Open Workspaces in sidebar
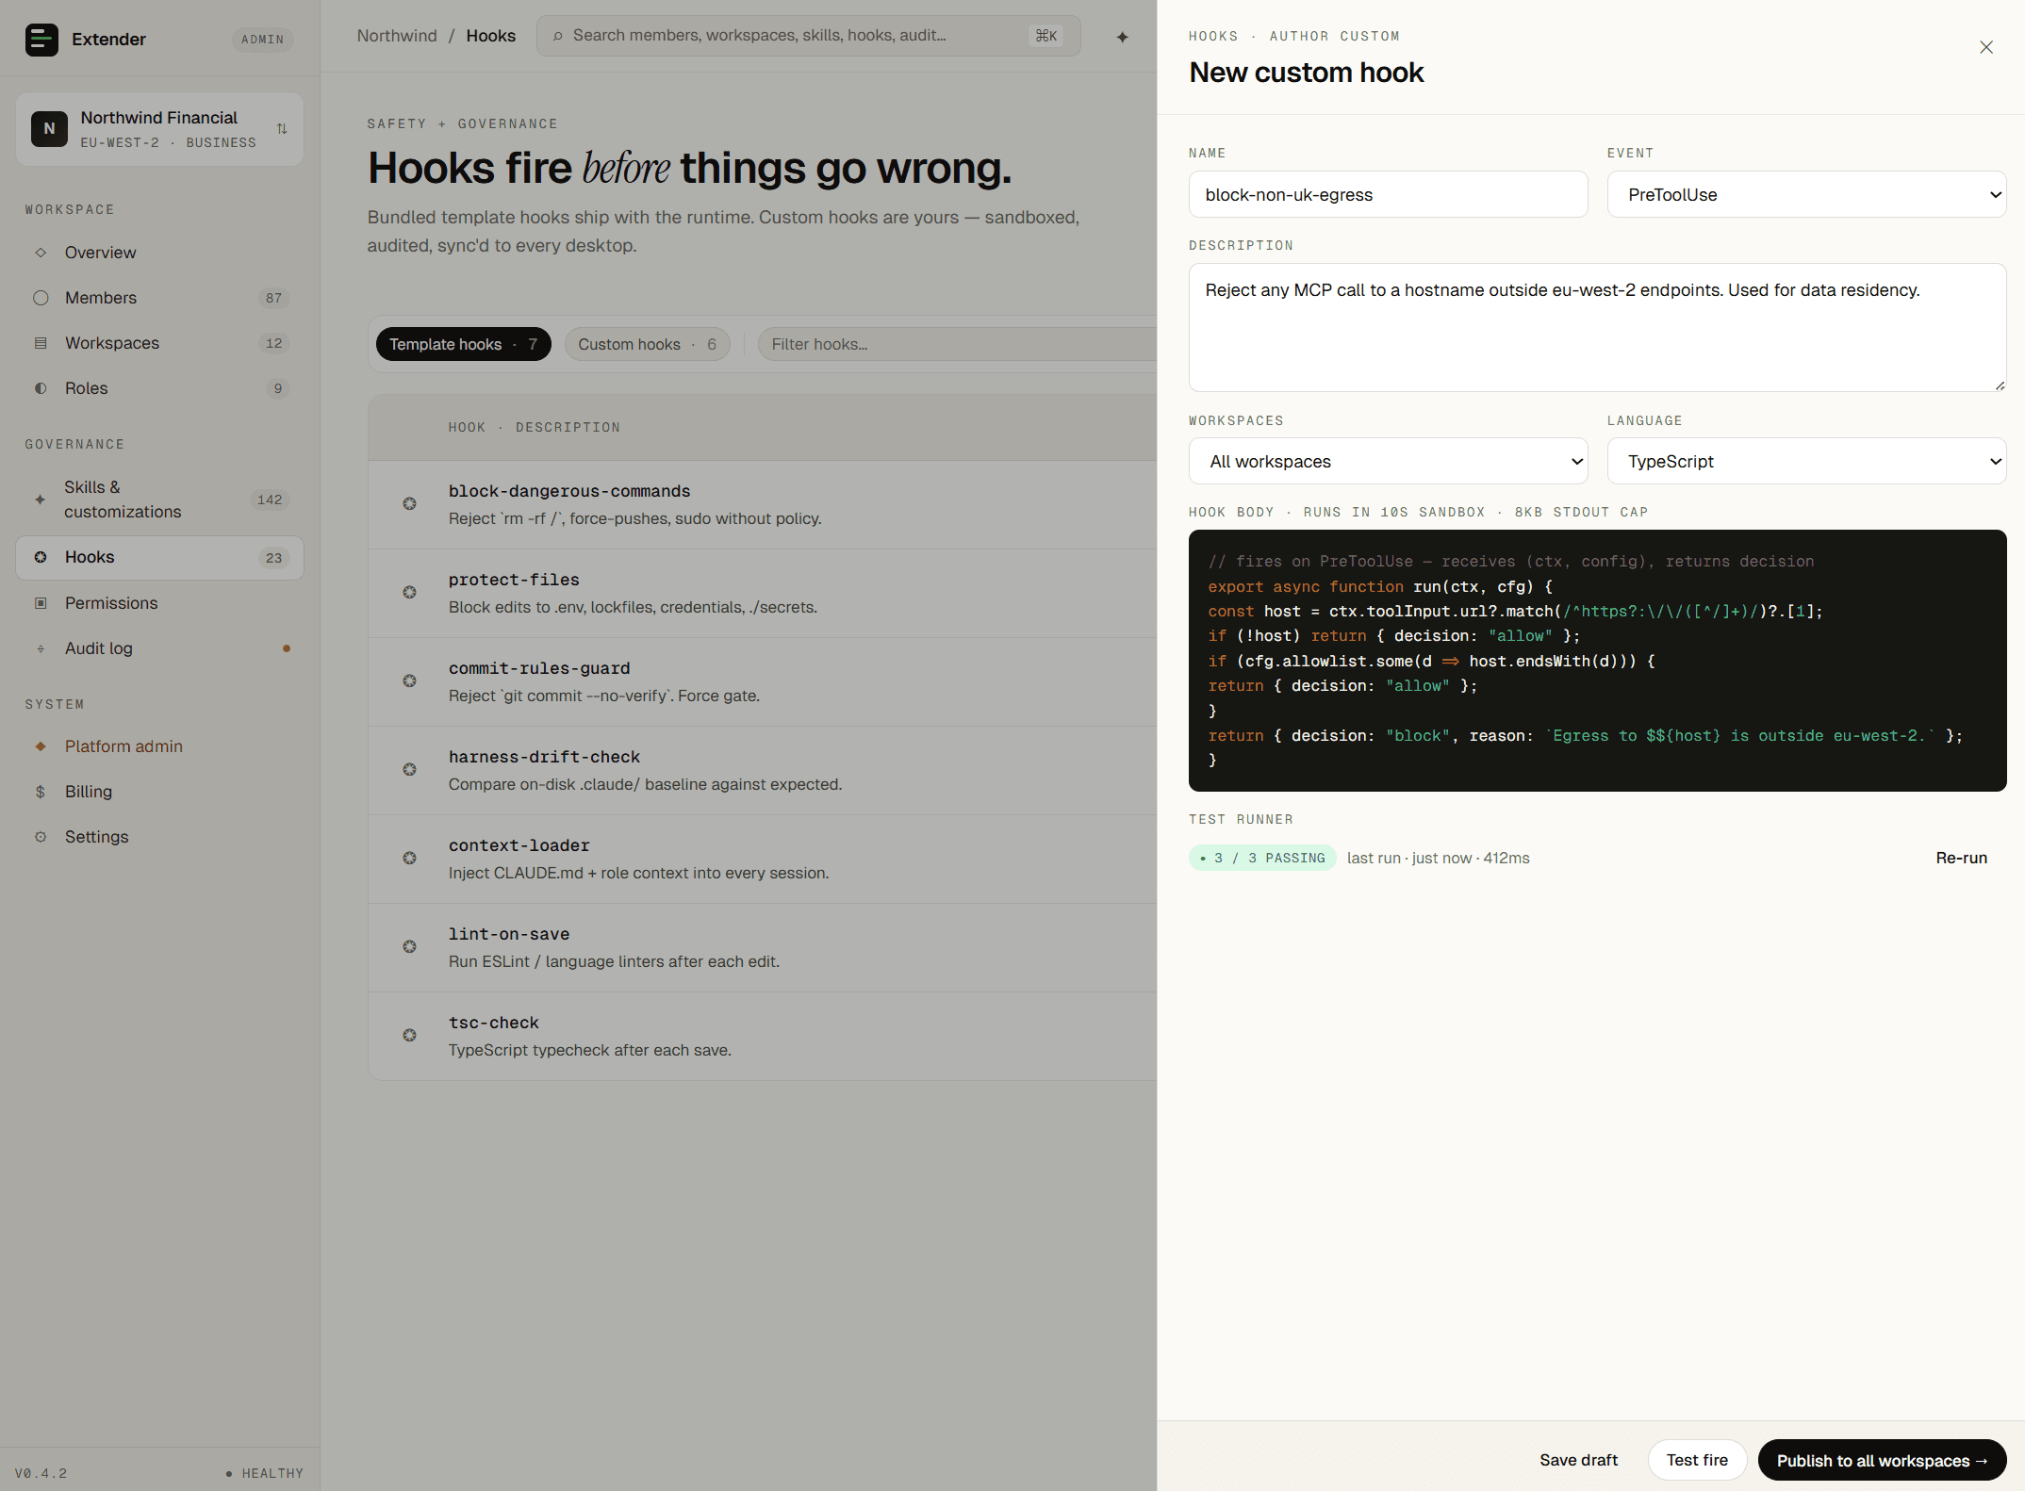Screen dimensions: 2025x1491 159,343
